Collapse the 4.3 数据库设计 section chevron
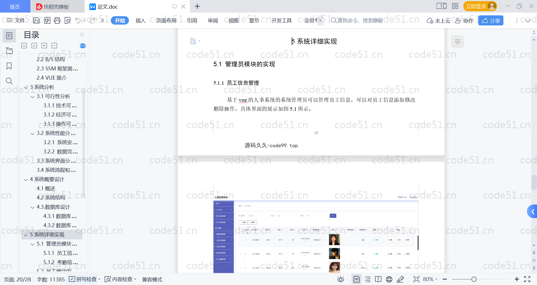This screenshot has width=537, height=285. tap(32, 207)
